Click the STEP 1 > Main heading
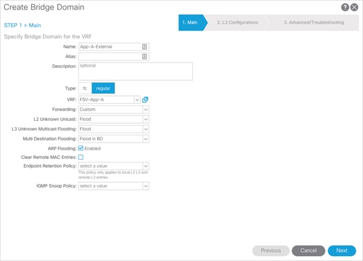Viewport: 363px width, 261px height. pos(22,25)
